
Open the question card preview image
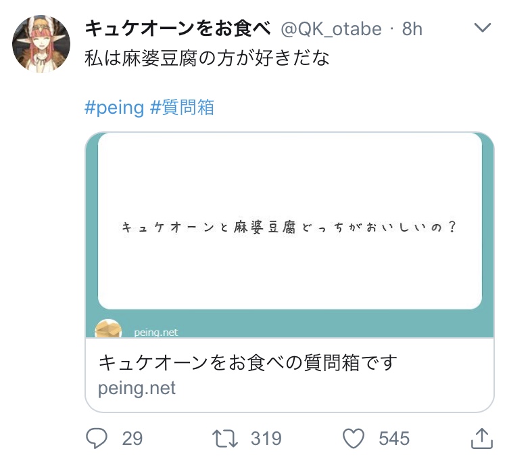point(290,228)
